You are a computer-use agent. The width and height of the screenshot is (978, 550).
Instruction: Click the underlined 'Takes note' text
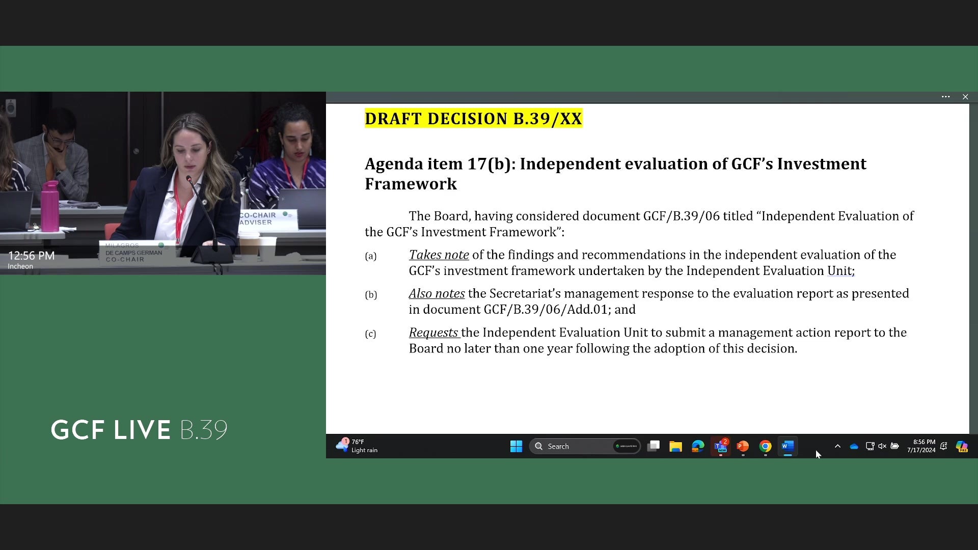439,255
